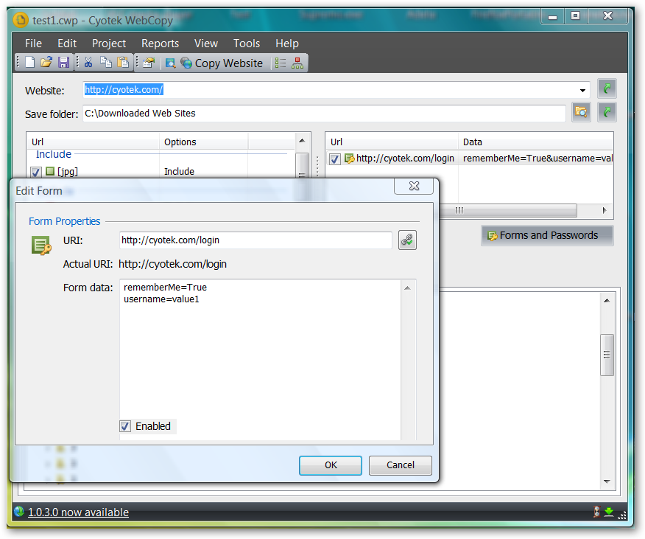Close the Edit Form dialog
Viewport: 645px width, 539px height.
[x=414, y=186]
